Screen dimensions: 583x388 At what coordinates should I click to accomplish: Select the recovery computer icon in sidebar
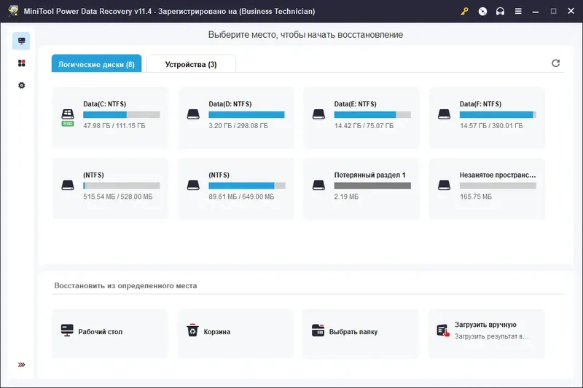point(21,41)
